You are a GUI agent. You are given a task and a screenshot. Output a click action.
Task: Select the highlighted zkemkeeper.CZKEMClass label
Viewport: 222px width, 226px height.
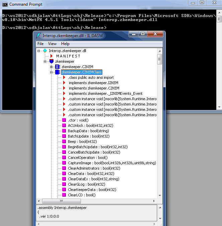82,72
